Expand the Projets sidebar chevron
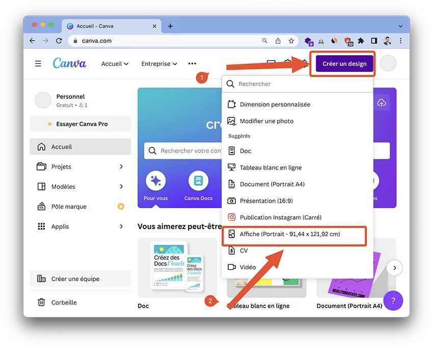The height and width of the screenshot is (348, 433). [x=121, y=167]
